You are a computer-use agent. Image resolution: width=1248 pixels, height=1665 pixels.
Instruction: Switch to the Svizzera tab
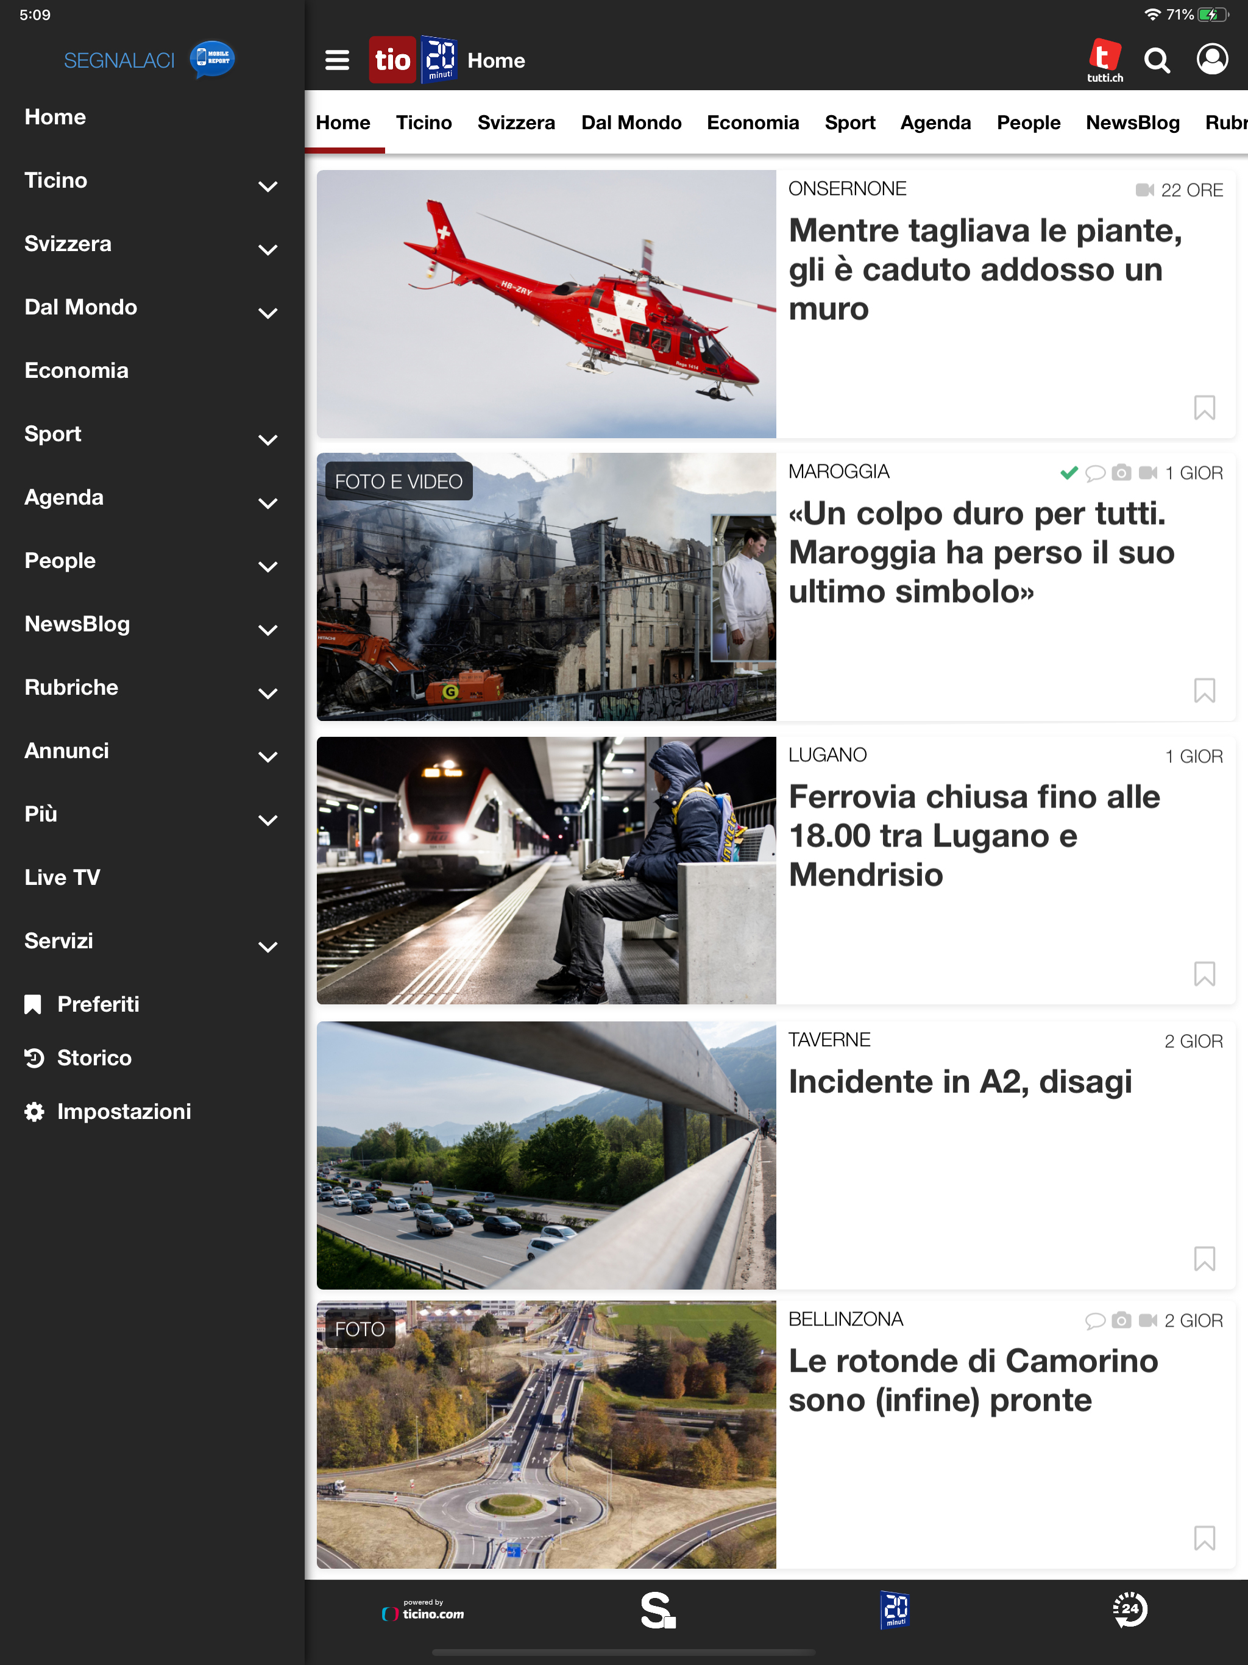click(x=516, y=122)
